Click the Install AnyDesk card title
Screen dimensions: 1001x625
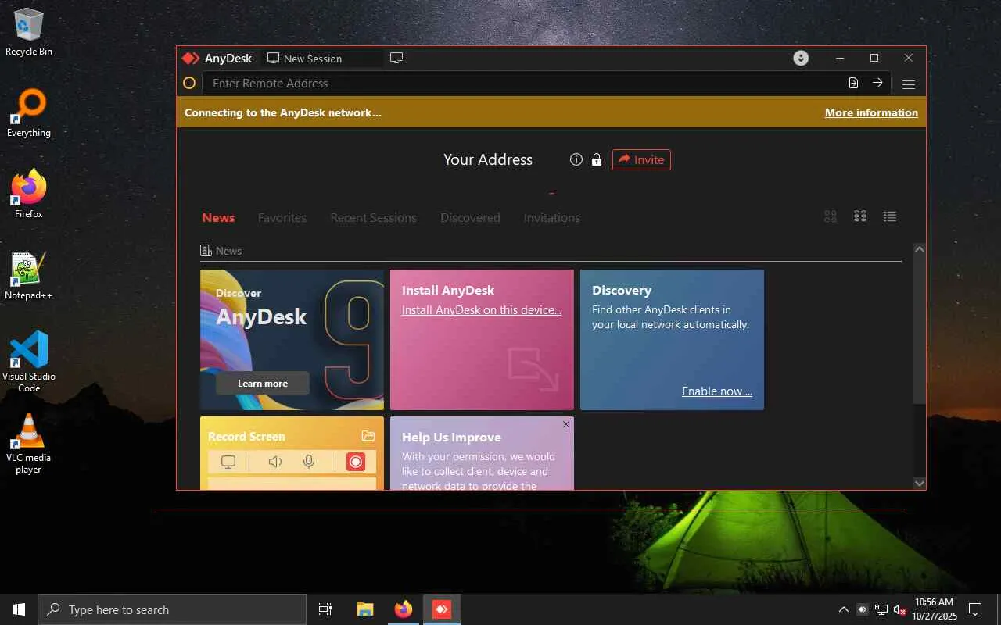click(x=448, y=290)
